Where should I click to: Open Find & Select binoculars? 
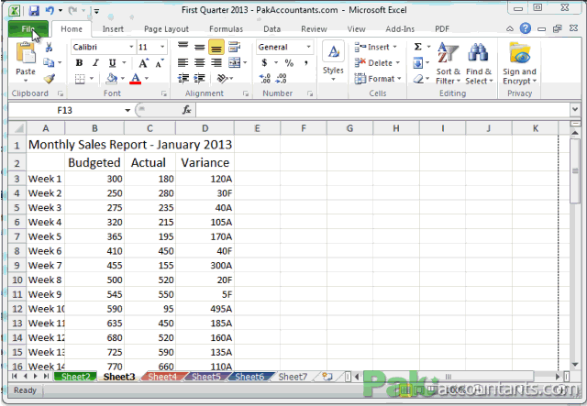tap(479, 63)
